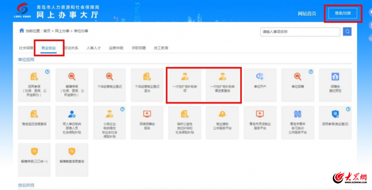Open the 招聘会摊位预定 tile
The image size is (372, 190).
(335, 85)
